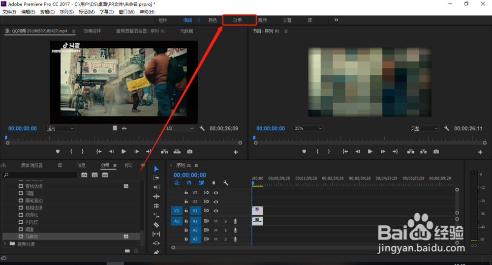Enable voice-over record on track A3
Image resolution: width=492 pixels, height=265 pixels.
coord(235,239)
